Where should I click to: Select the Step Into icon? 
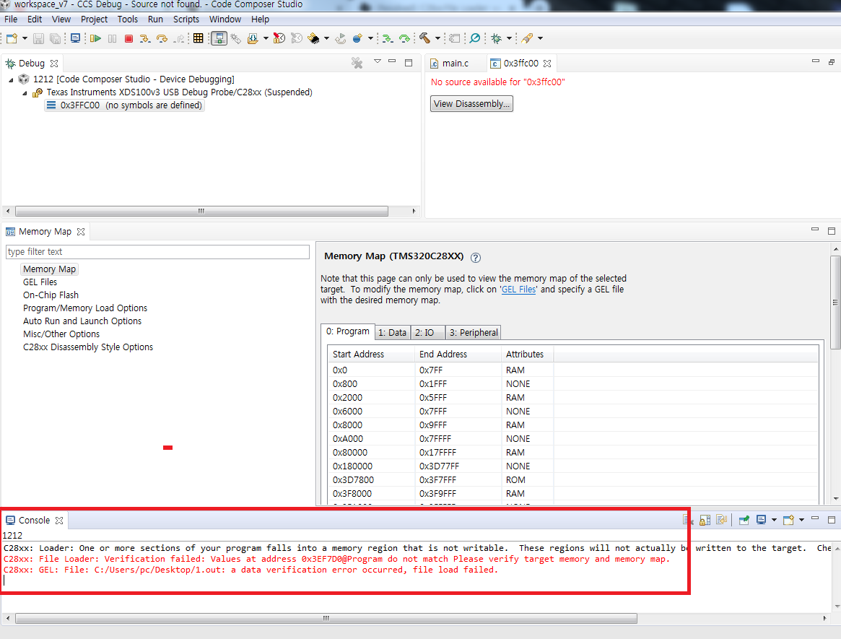(x=145, y=38)
